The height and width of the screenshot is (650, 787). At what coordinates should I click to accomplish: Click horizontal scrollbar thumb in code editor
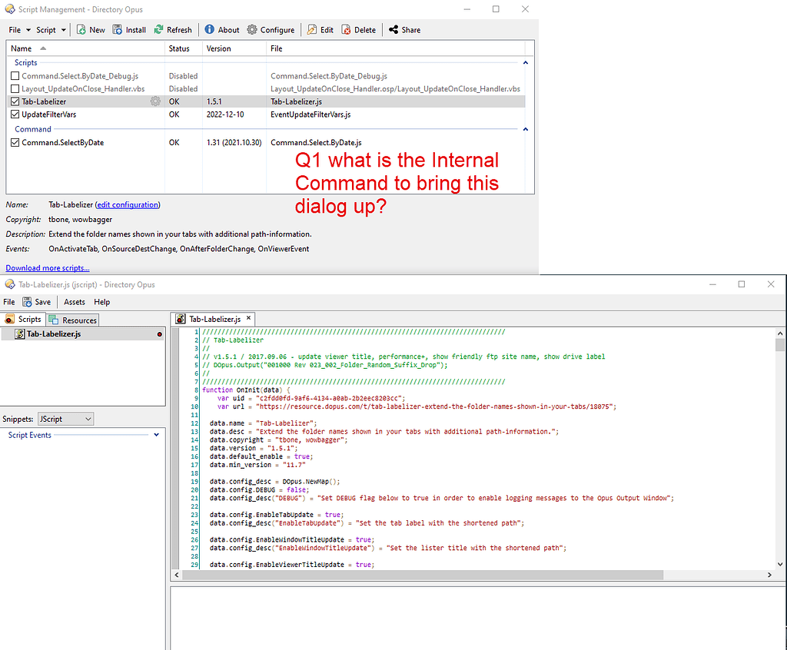click(423, 575)
